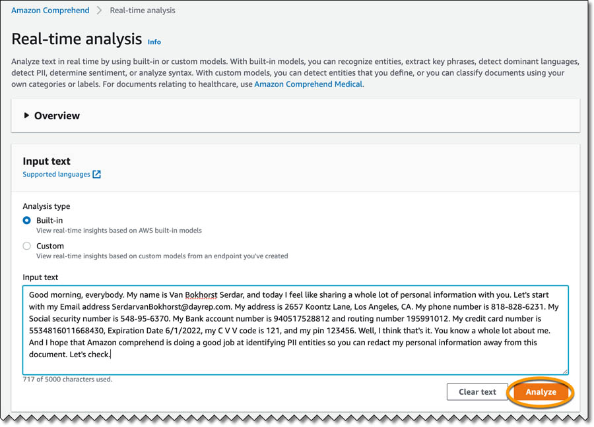This screenshot has height=427, width=594.
Task: Click the 717 of 5000 characters counter
Action: coord(67,380)
